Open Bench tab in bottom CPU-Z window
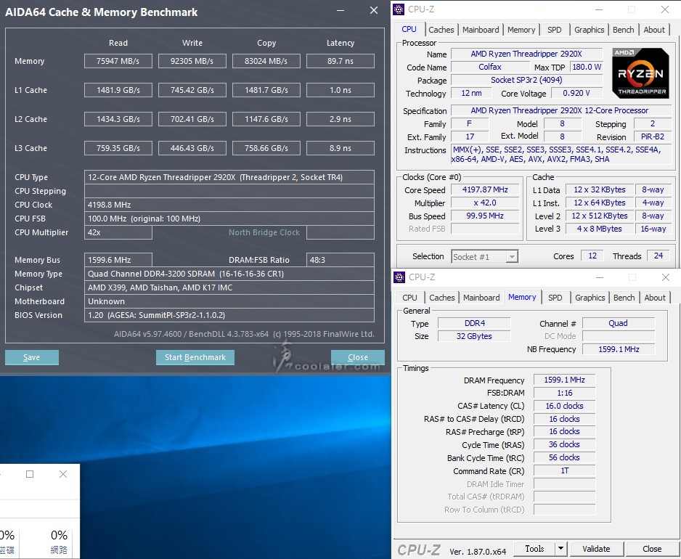Image resolution: width=681 pixels, height=559 pixels. pyautogui.click(x=624, y=298)
